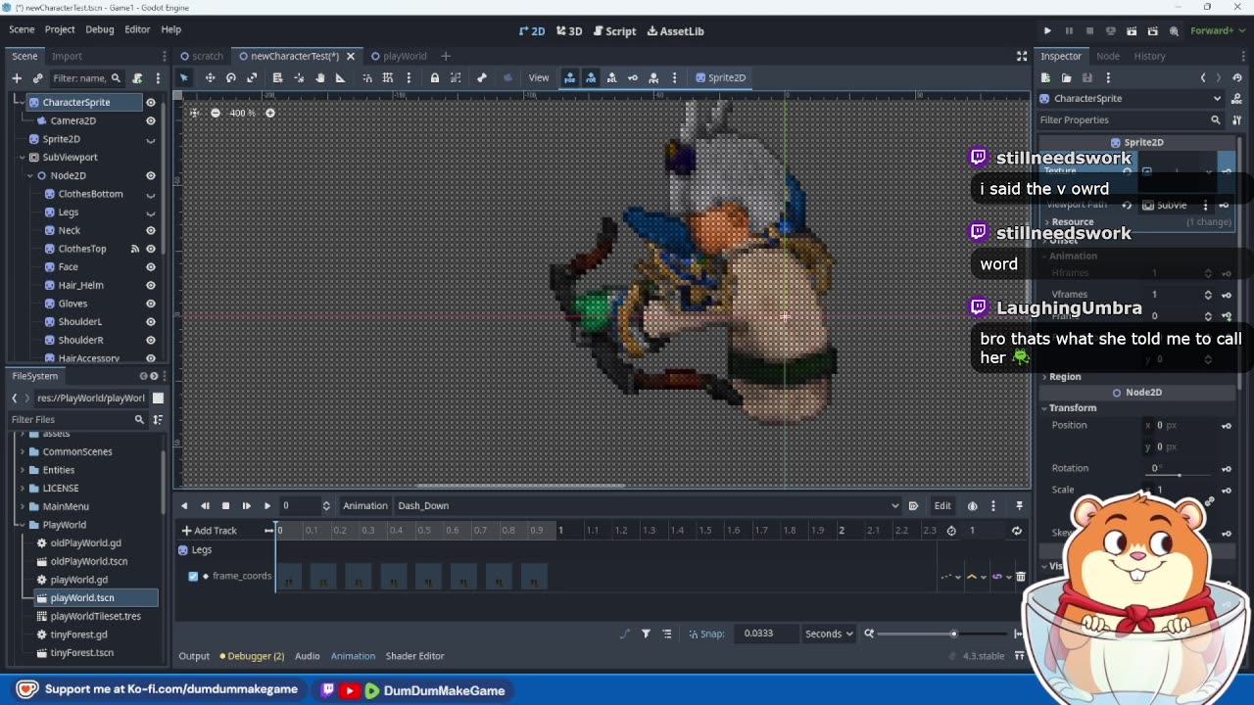Save the resource in Inspector

pyautogui.click(x=1087, y=77)
